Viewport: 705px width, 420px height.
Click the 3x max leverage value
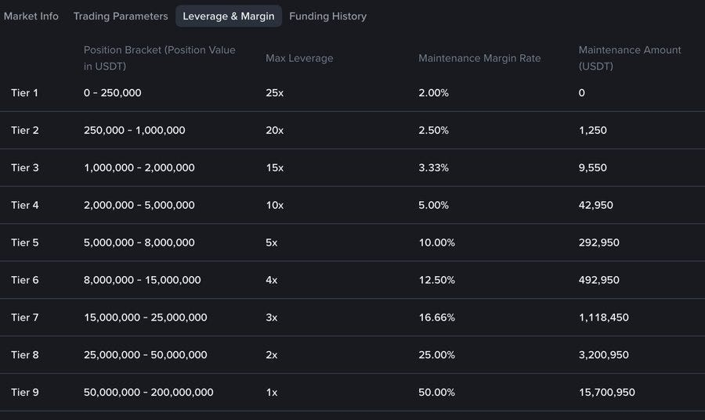click(x=272, y=318)
